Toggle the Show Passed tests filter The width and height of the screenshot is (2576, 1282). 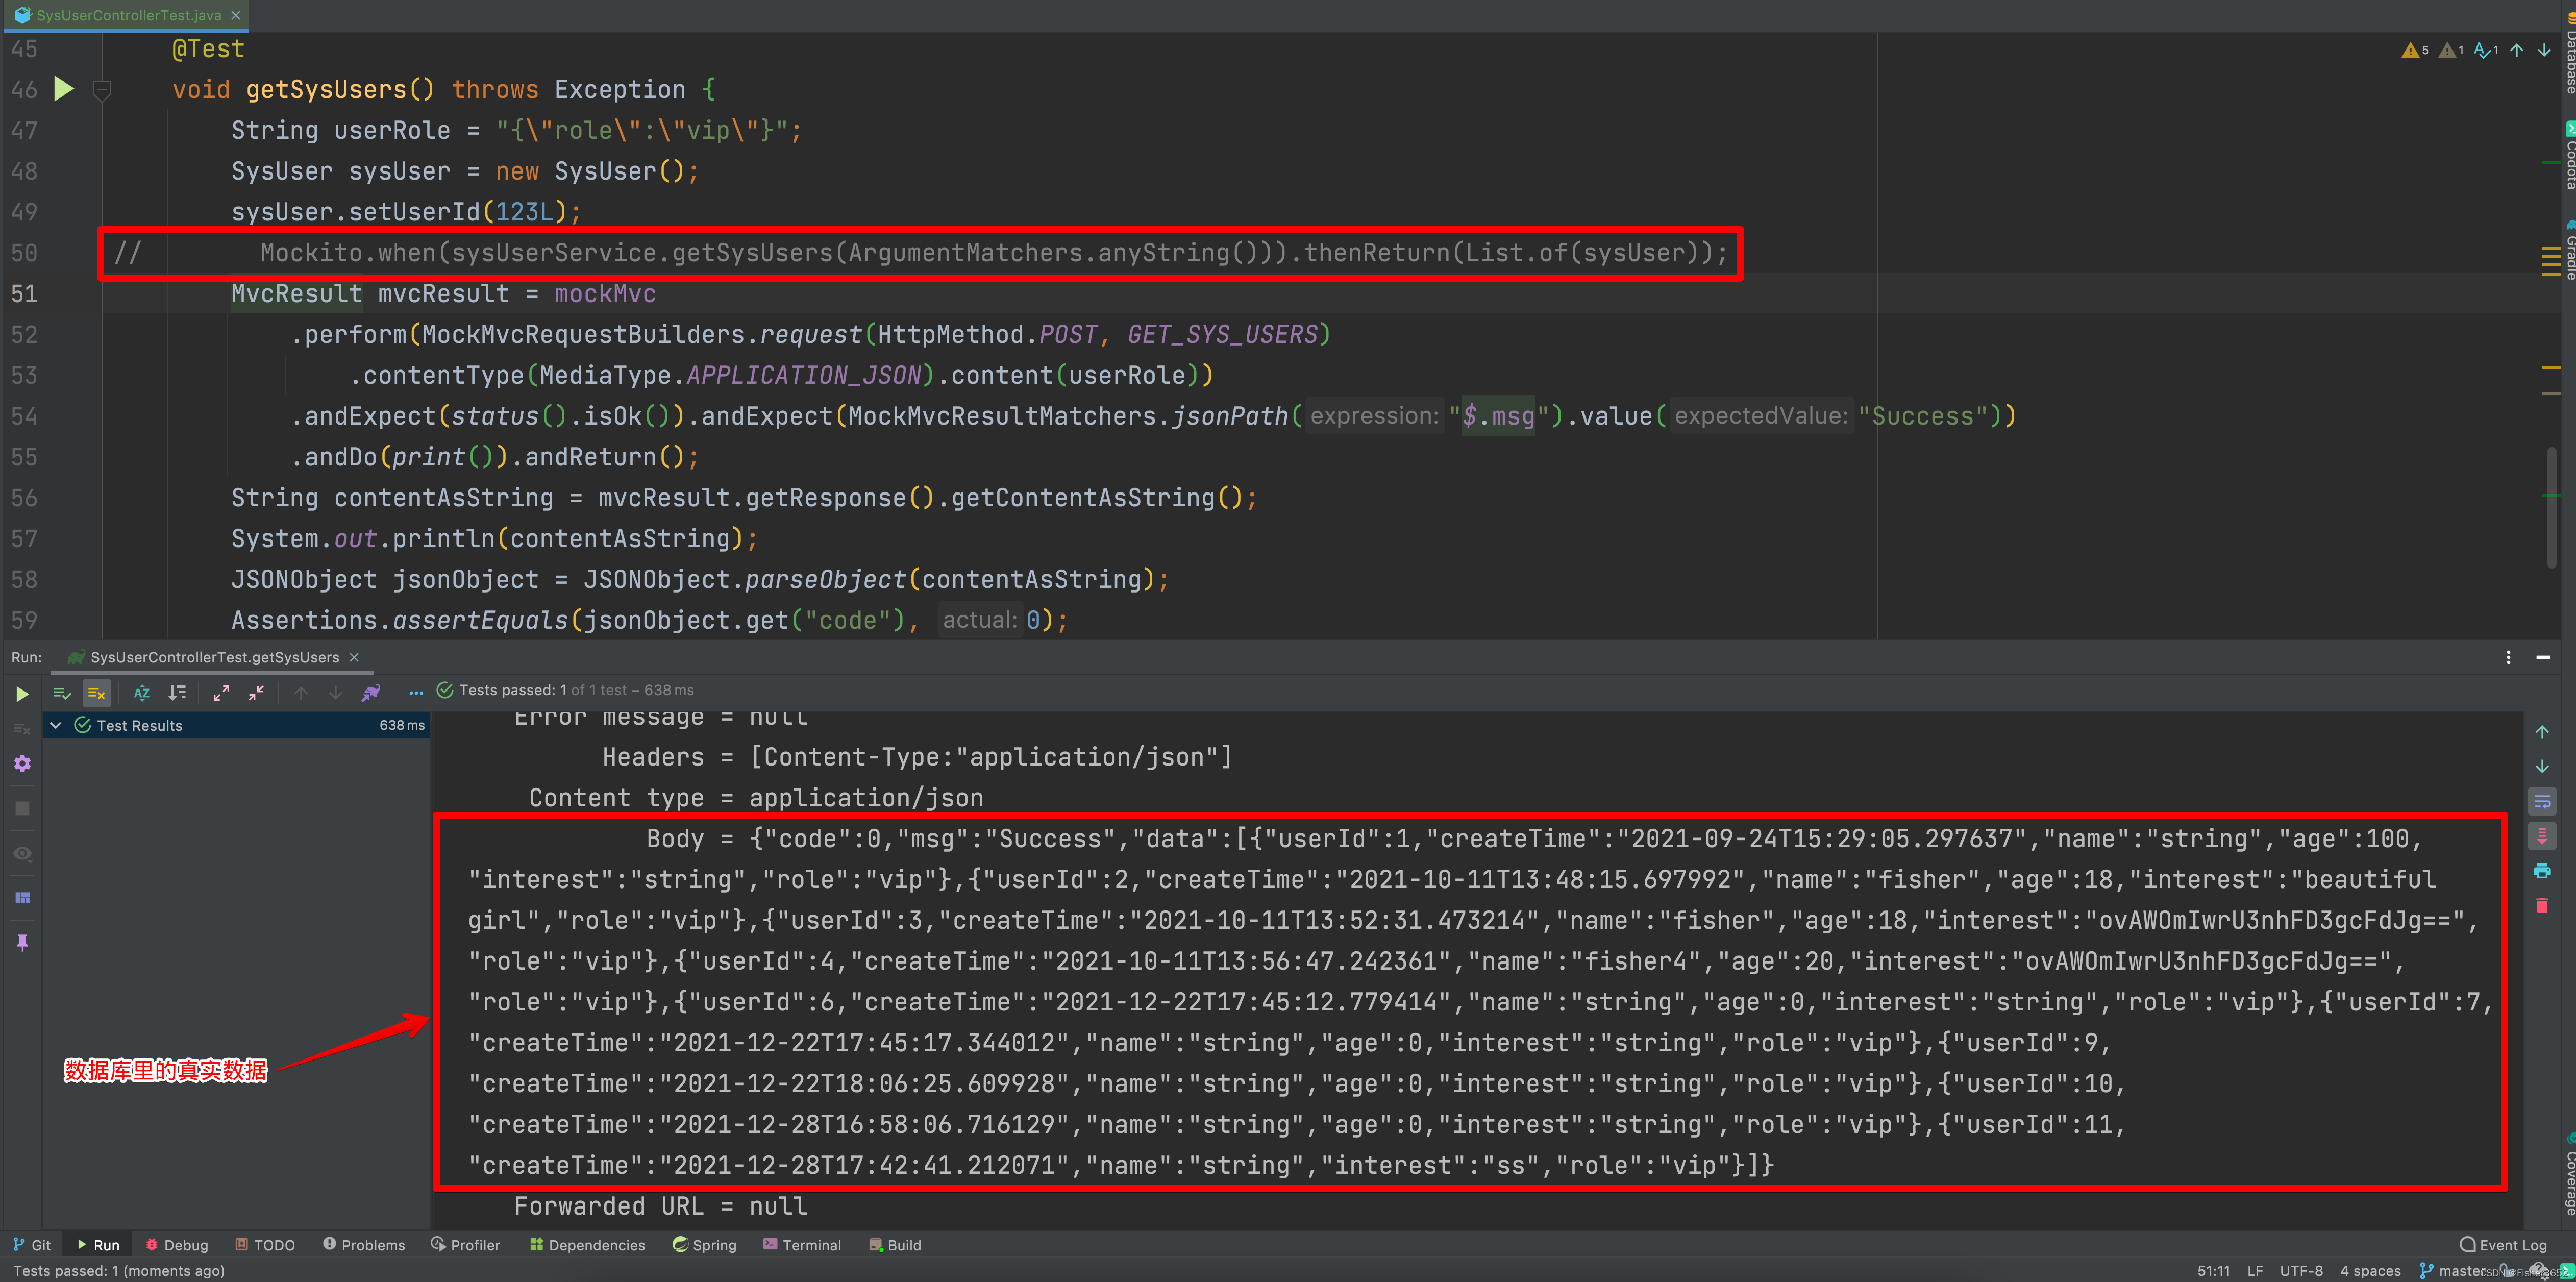point(62,692)
